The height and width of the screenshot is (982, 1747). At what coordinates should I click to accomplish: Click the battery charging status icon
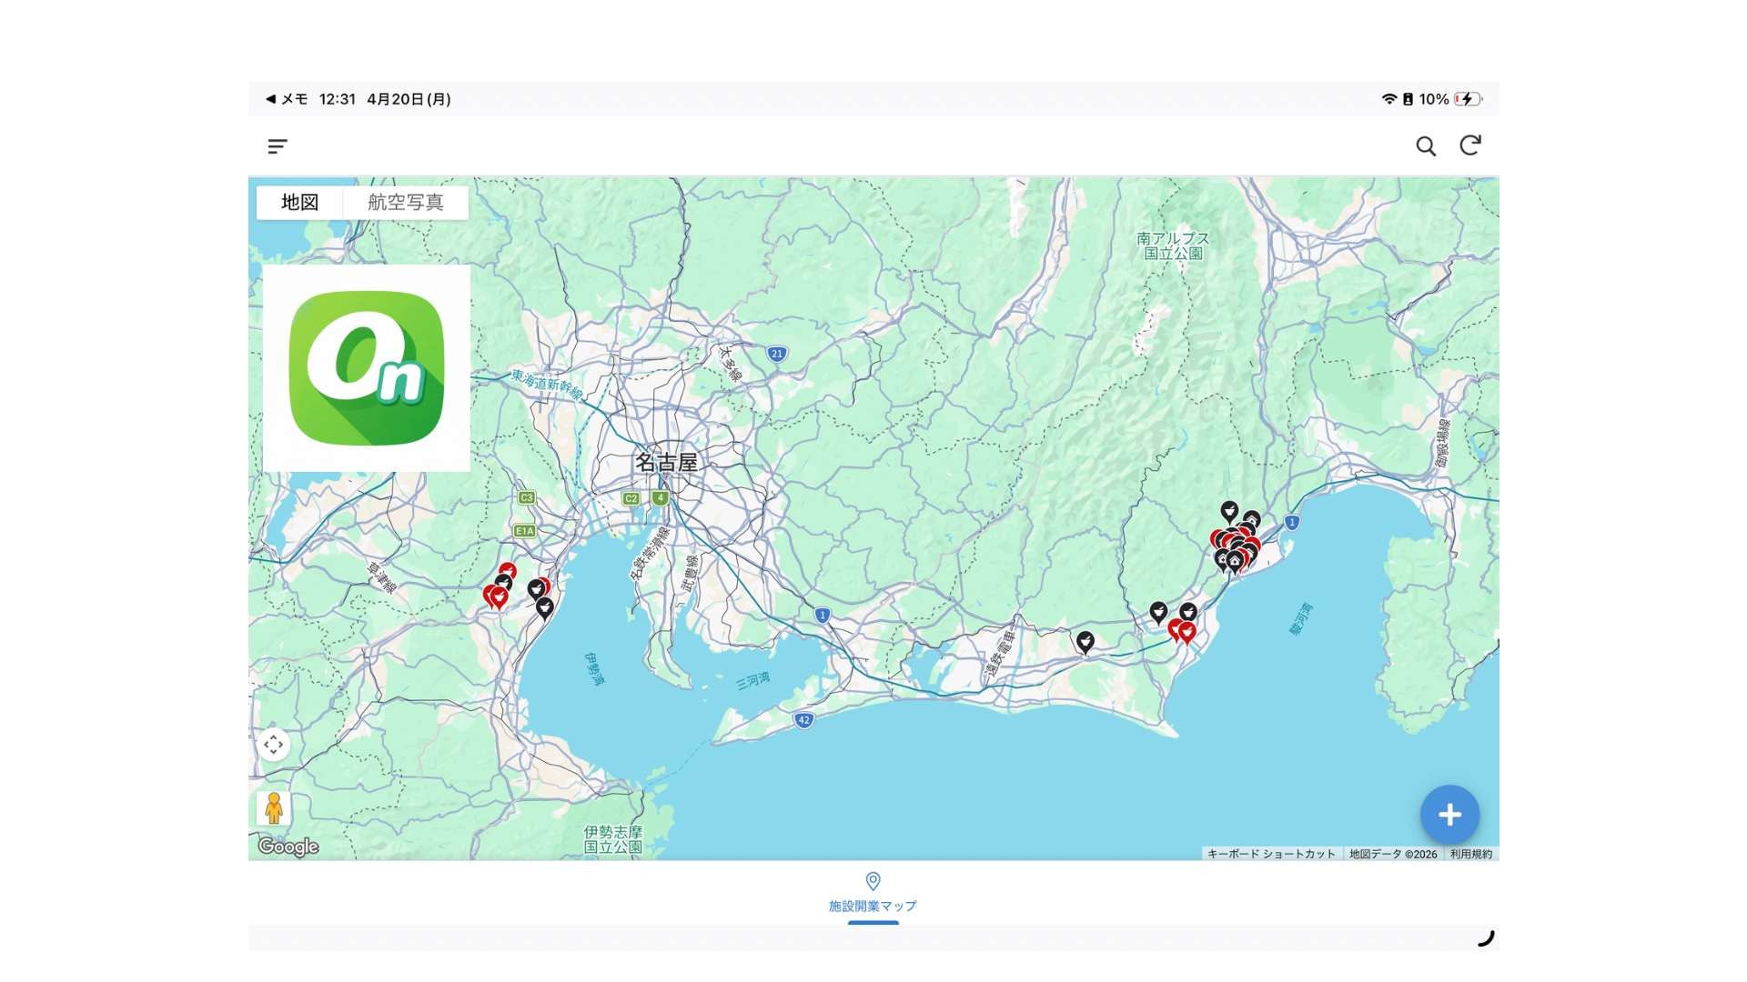pyautogui.click(x=1467, y=99)
